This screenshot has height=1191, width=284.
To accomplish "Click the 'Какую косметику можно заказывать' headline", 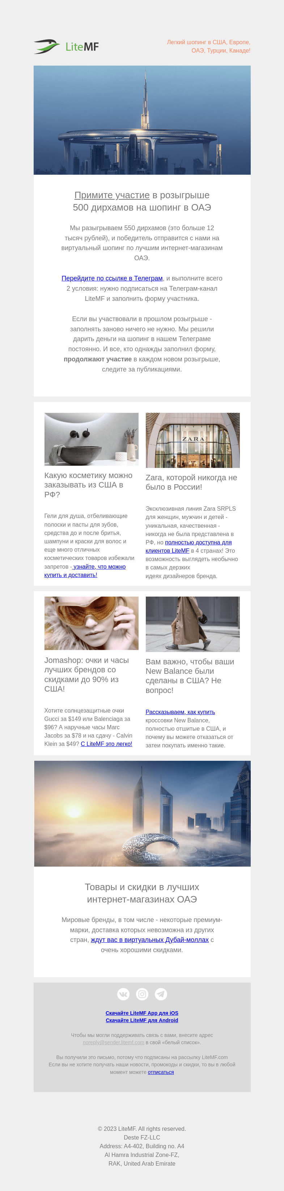I will (x=88, y=485).
